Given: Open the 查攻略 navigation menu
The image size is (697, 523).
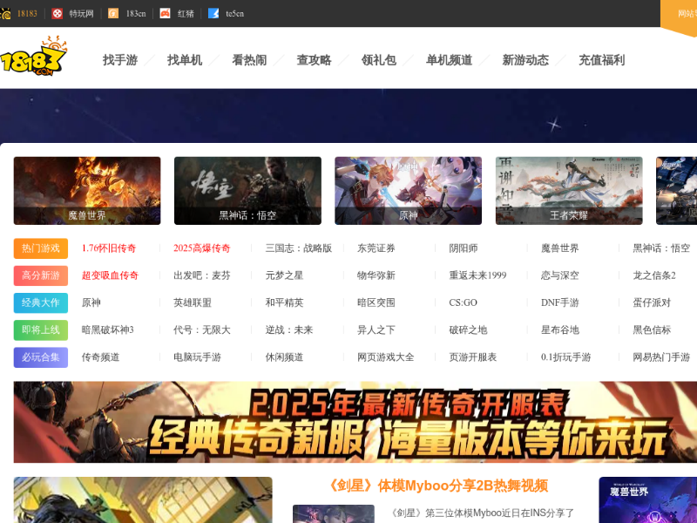Looking at the screenshot, I should click(314, 60).
